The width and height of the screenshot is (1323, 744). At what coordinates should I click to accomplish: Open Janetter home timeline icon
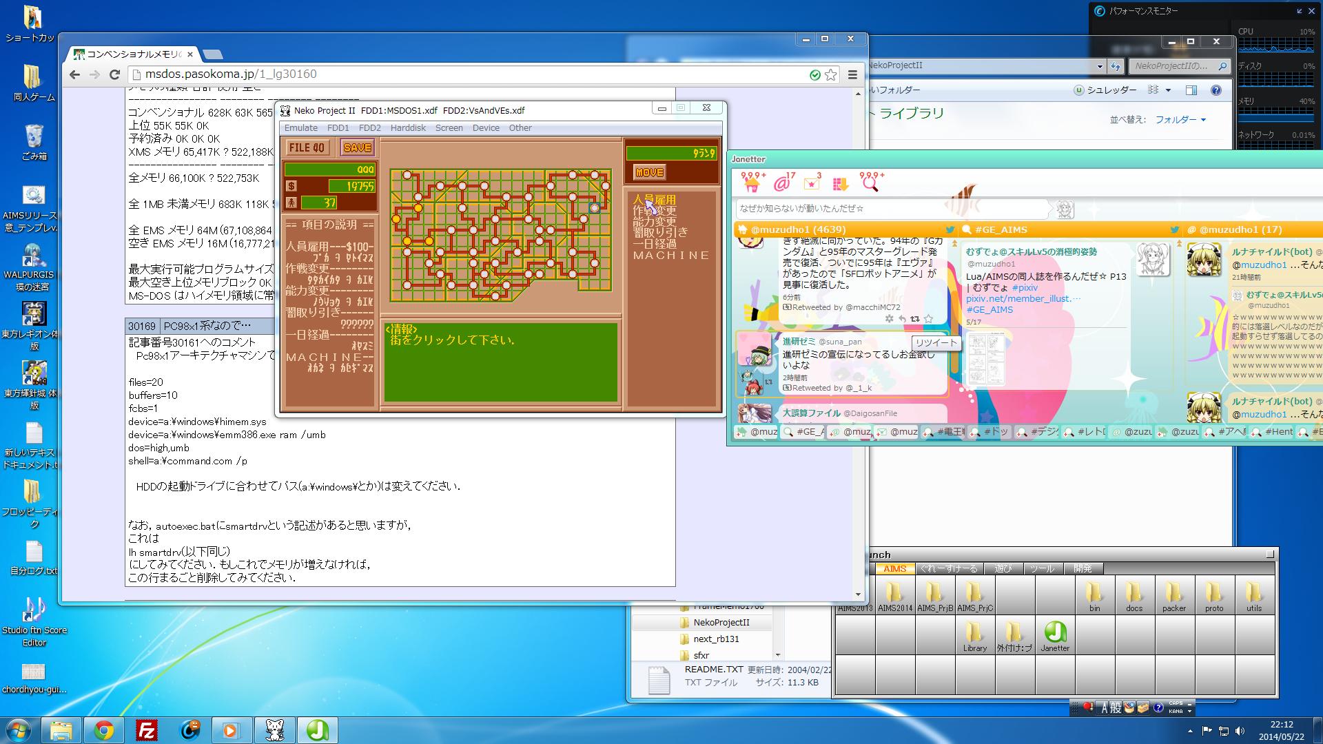pyautogui.click(x=751, y=183)
